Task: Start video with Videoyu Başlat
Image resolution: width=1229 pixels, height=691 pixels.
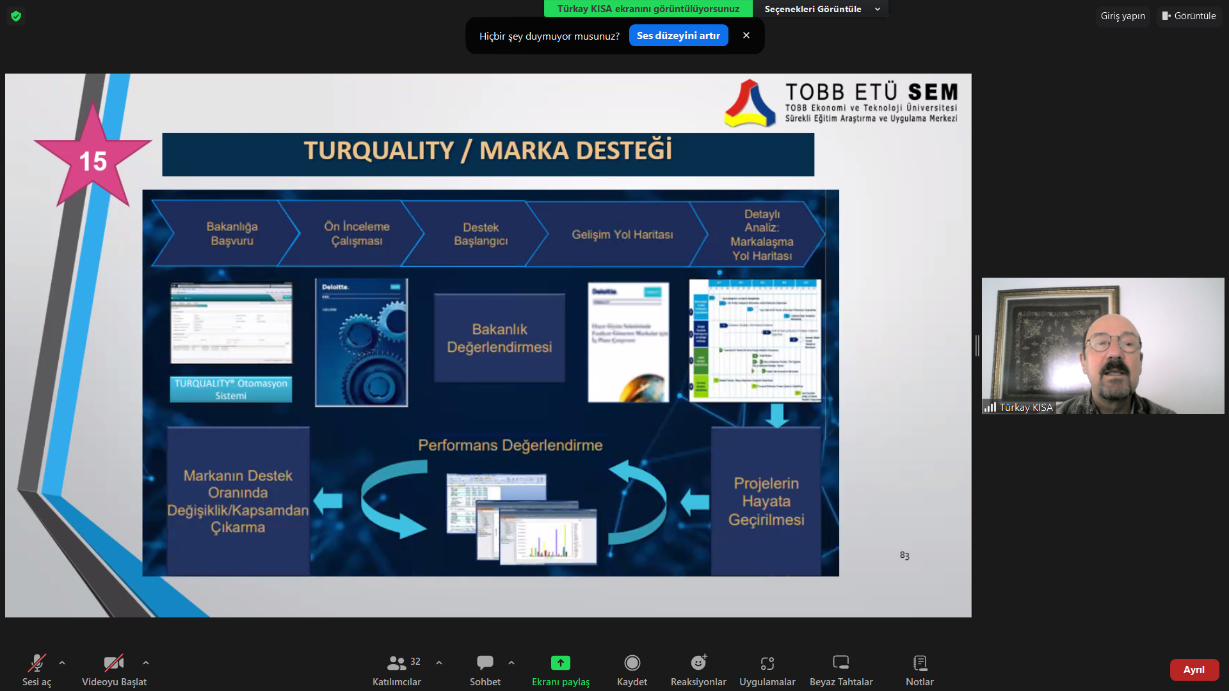Action: [114, 670]
